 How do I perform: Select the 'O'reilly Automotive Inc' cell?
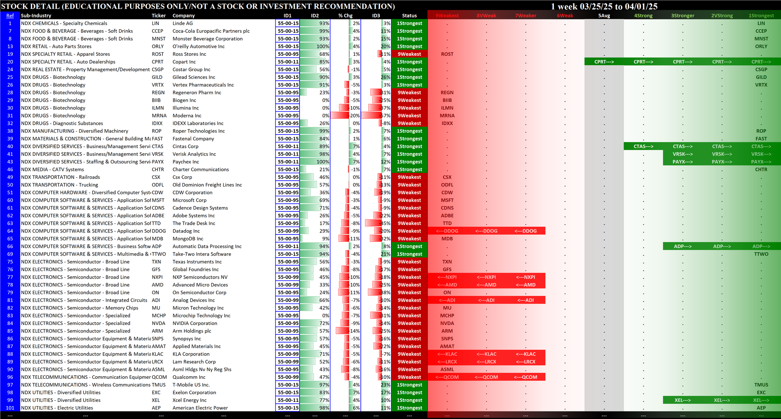[199, 46]
